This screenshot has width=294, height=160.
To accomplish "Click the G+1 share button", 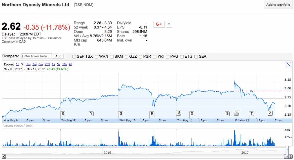I will [x=160, y=24].
